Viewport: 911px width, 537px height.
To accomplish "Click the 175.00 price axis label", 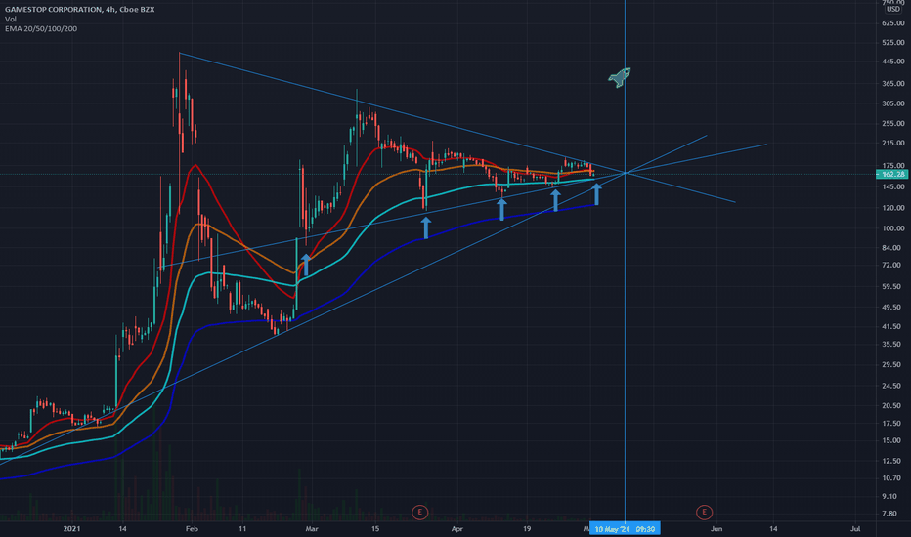I will 893,165.
